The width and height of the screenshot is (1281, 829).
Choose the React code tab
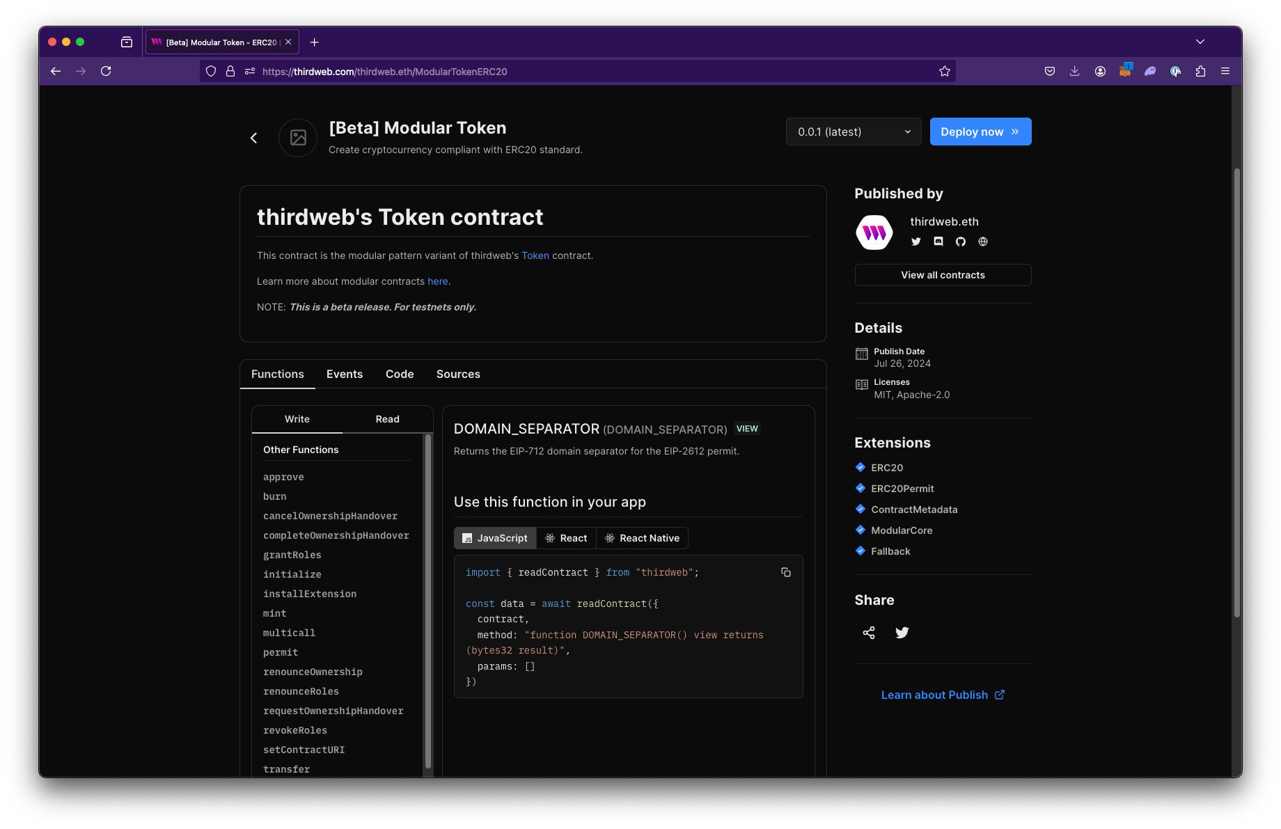pyautogui.click(x=566, y=538)
